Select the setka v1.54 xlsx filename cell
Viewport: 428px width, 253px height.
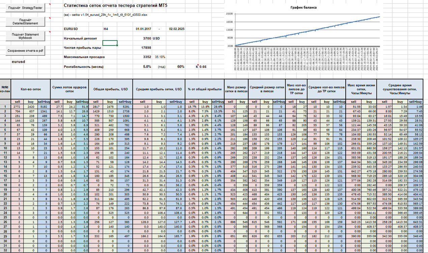[106, 15]
